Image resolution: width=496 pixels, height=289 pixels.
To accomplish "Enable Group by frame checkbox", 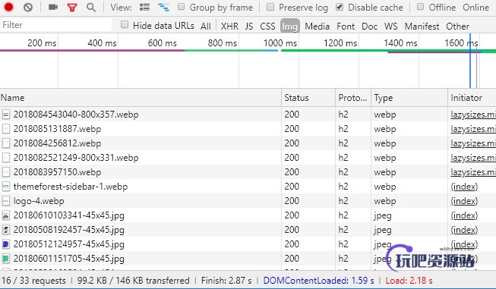I will coord(181,7).
